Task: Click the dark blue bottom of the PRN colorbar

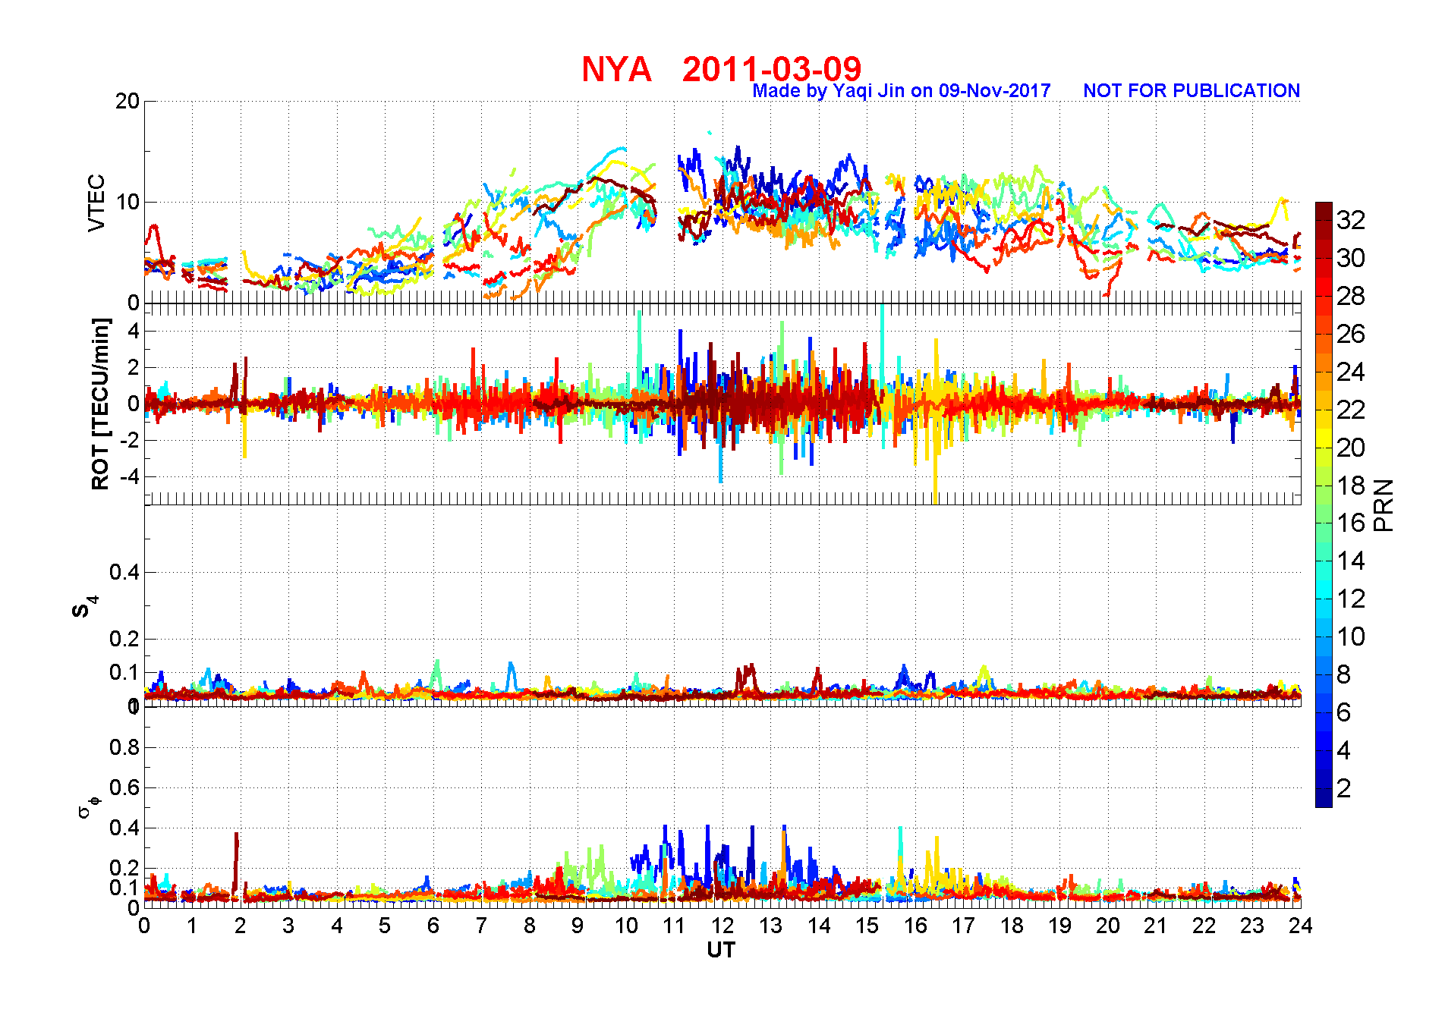Action: (x=1324, y=798)
